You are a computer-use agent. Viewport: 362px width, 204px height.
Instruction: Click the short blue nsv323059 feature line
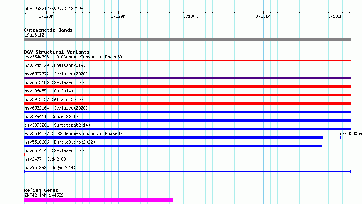[x=346, y=137]
